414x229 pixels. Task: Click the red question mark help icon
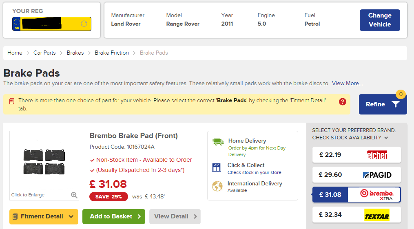click(343, 101)
